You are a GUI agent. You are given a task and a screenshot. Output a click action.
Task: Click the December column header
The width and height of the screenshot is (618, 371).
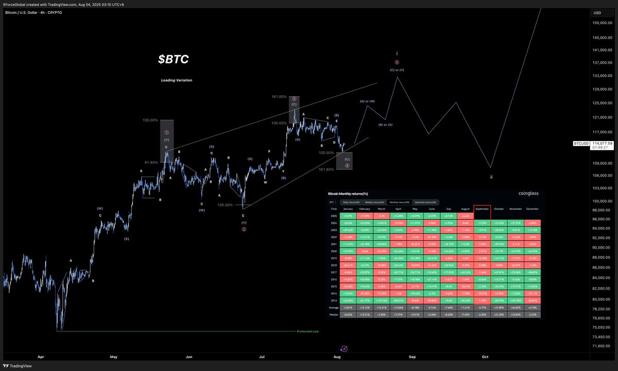[533, 209]
